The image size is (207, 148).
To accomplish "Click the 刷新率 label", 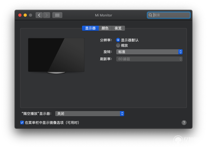I will click(106, 59).
